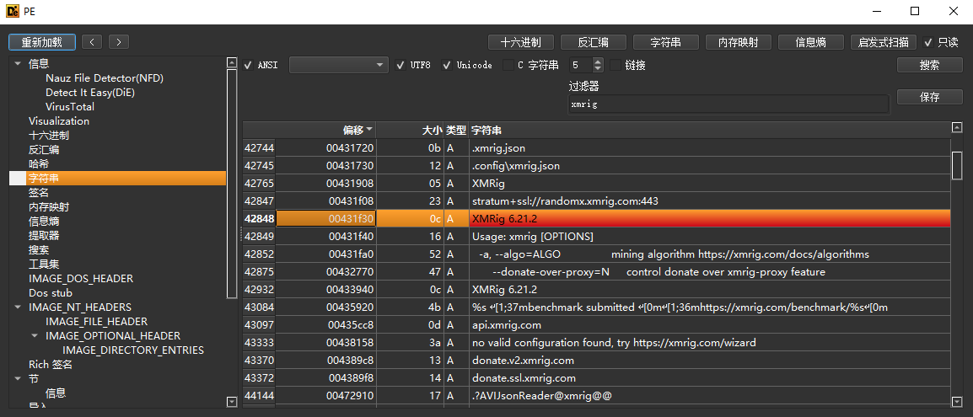
Task: Enable the C 字符串 checkbox
Action: coord(508,65)
